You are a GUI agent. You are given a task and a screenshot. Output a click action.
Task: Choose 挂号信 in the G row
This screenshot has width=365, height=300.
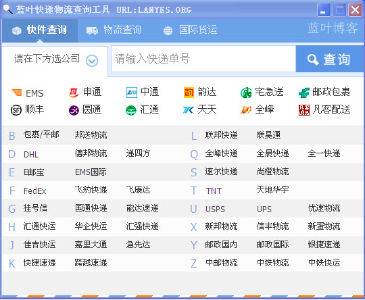click(35, 208)
